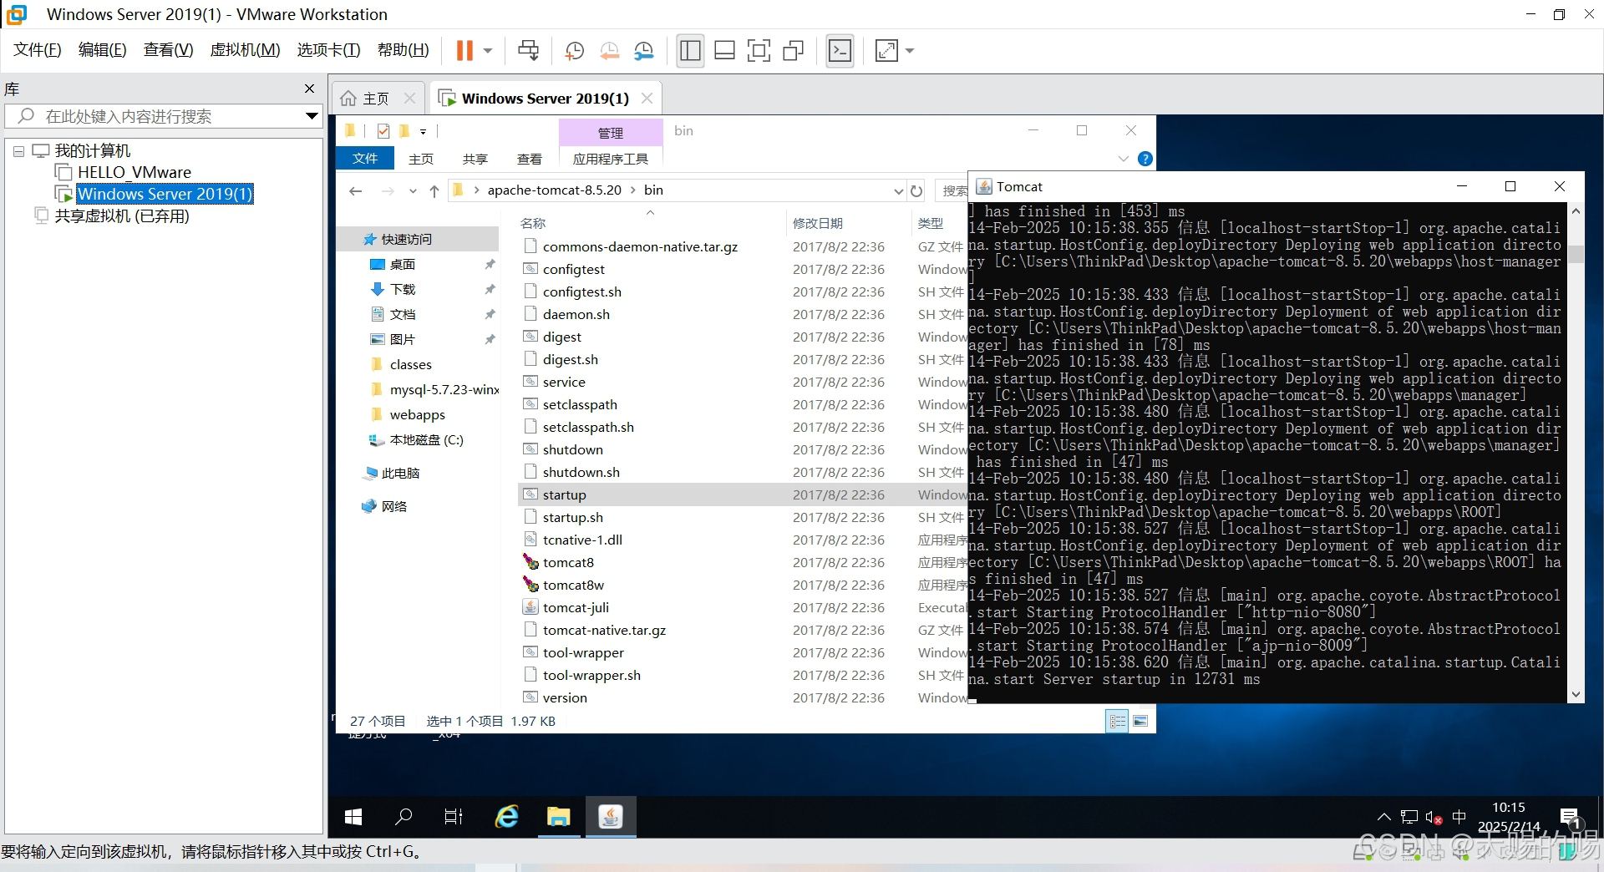This screenshot has width=1604, height=872.
Task: Select 网络 in navigation pane
Action: click(394, 507)
